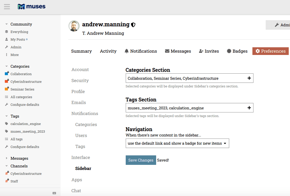Click the Save Changes button

coord(141,160)
